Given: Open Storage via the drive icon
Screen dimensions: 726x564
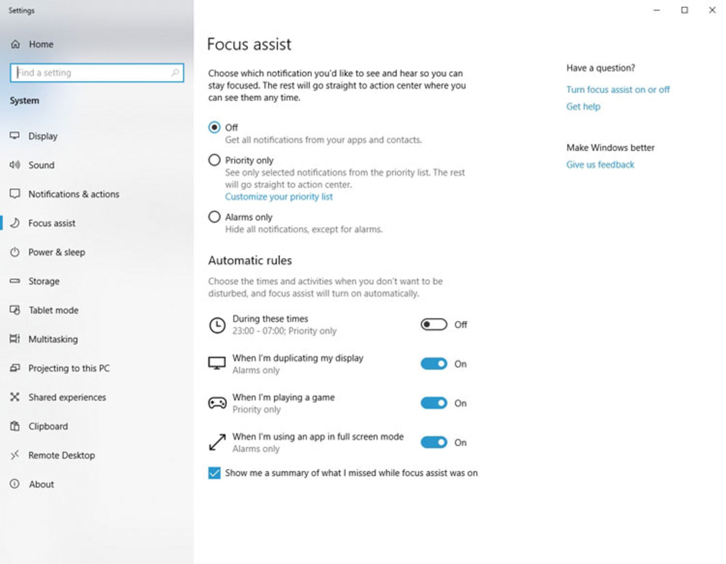Looking at the screenshot, I should [15, 281].
